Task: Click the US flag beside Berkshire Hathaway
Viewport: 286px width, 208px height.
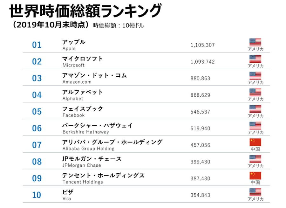Action: [255, 126]
